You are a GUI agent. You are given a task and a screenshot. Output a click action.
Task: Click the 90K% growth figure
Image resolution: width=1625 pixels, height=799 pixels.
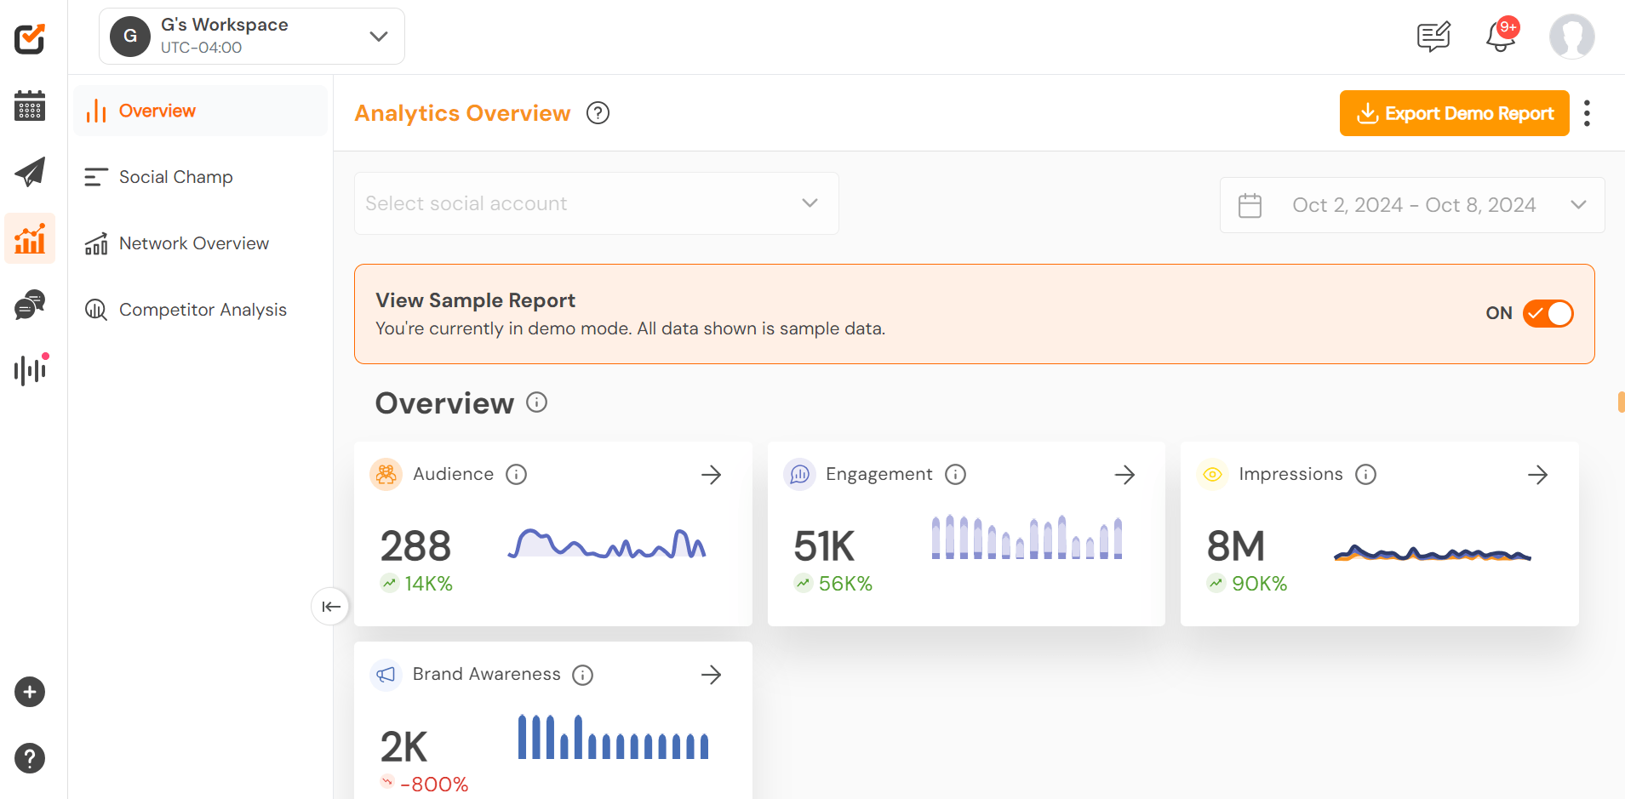coord(1259,584)
